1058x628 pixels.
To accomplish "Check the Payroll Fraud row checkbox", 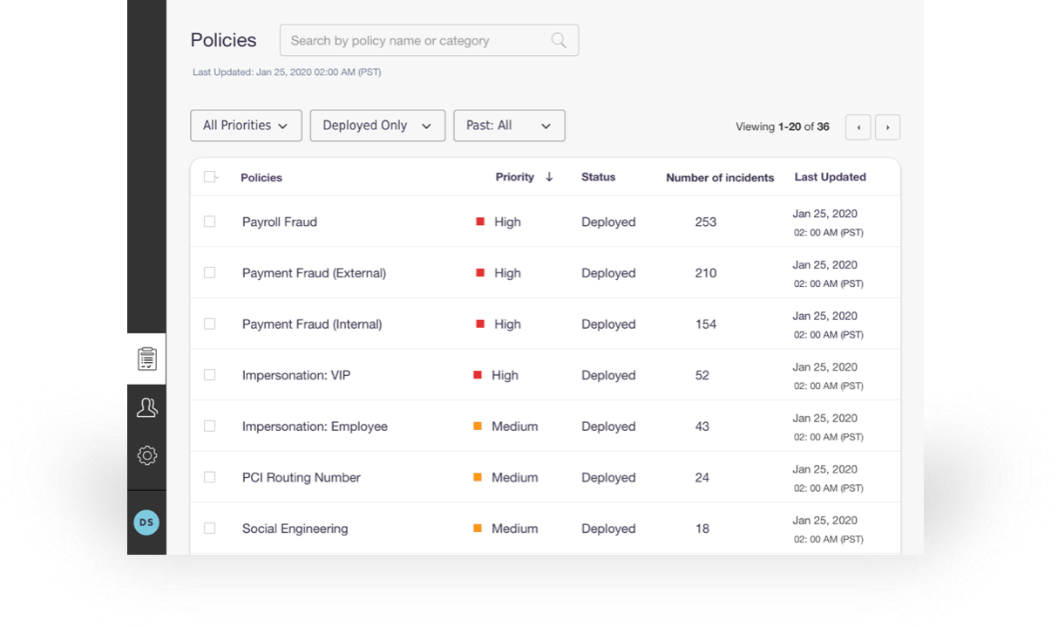I will 209,222.
